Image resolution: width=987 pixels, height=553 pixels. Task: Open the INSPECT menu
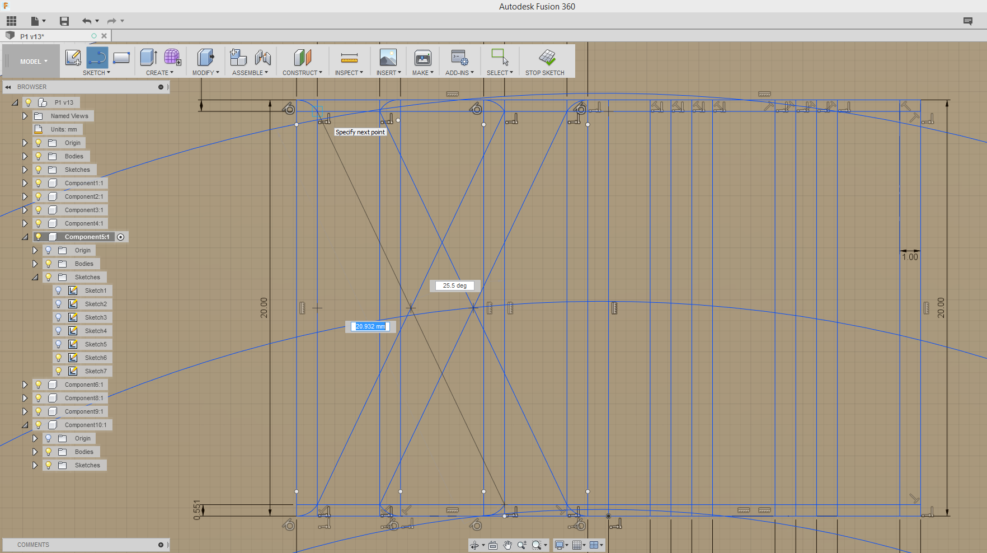(349, 73)
